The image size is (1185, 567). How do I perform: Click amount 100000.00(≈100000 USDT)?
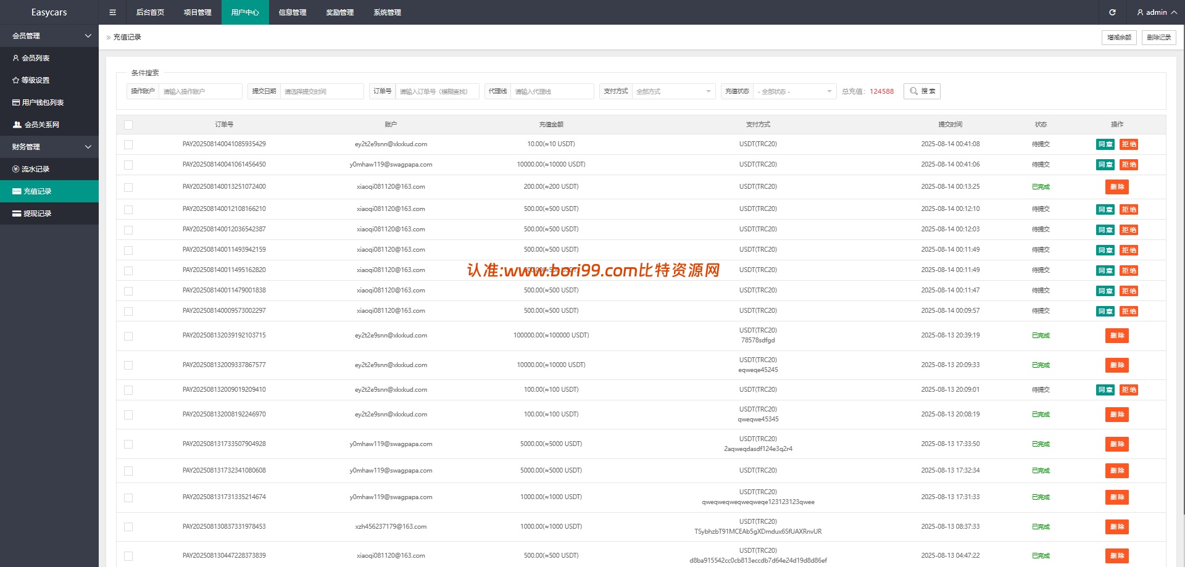pos(551,336)
